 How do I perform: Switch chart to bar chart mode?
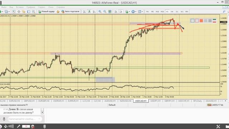point(84,11)
